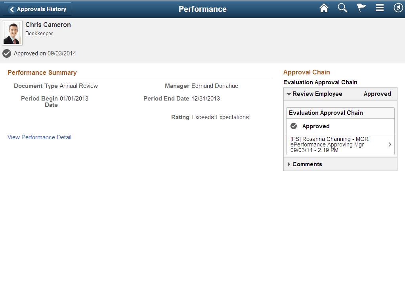Open the global Search icon
This screenshot has height=304, width=405.
(x=342, y=8)
